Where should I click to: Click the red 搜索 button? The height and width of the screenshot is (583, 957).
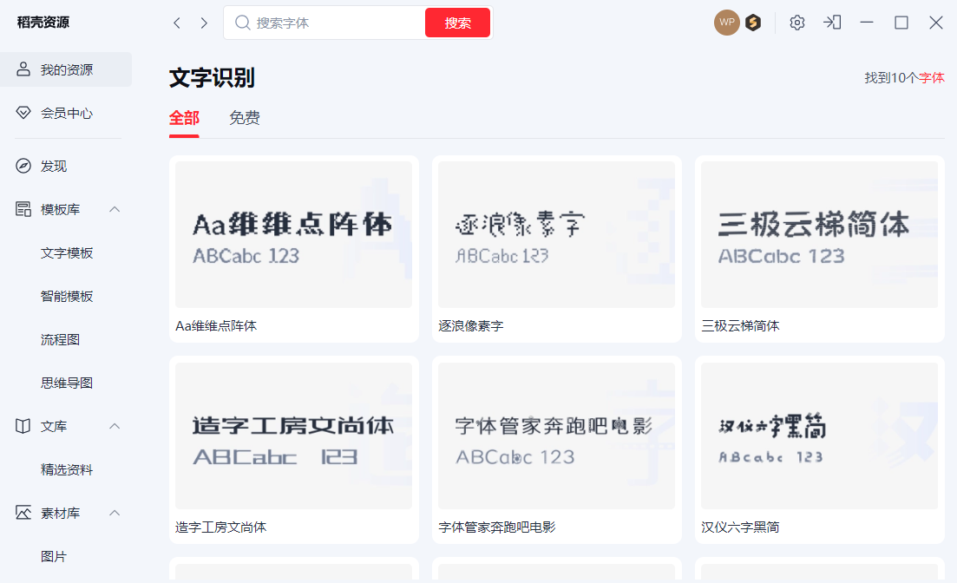pos(458,23)
